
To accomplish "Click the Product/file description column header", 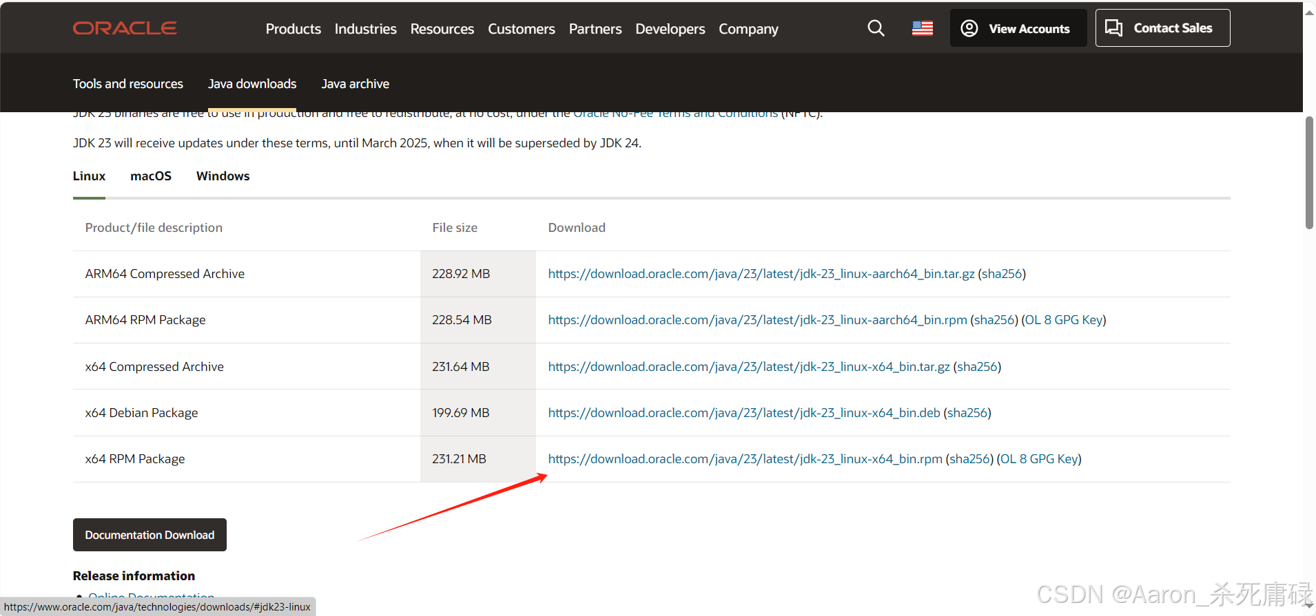I will pyautogui.click(x=154, y=228).
